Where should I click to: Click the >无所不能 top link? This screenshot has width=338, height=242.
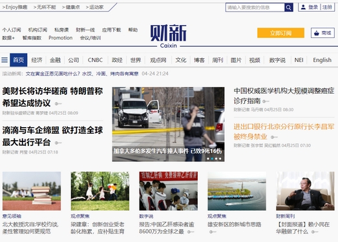[45, 7]
